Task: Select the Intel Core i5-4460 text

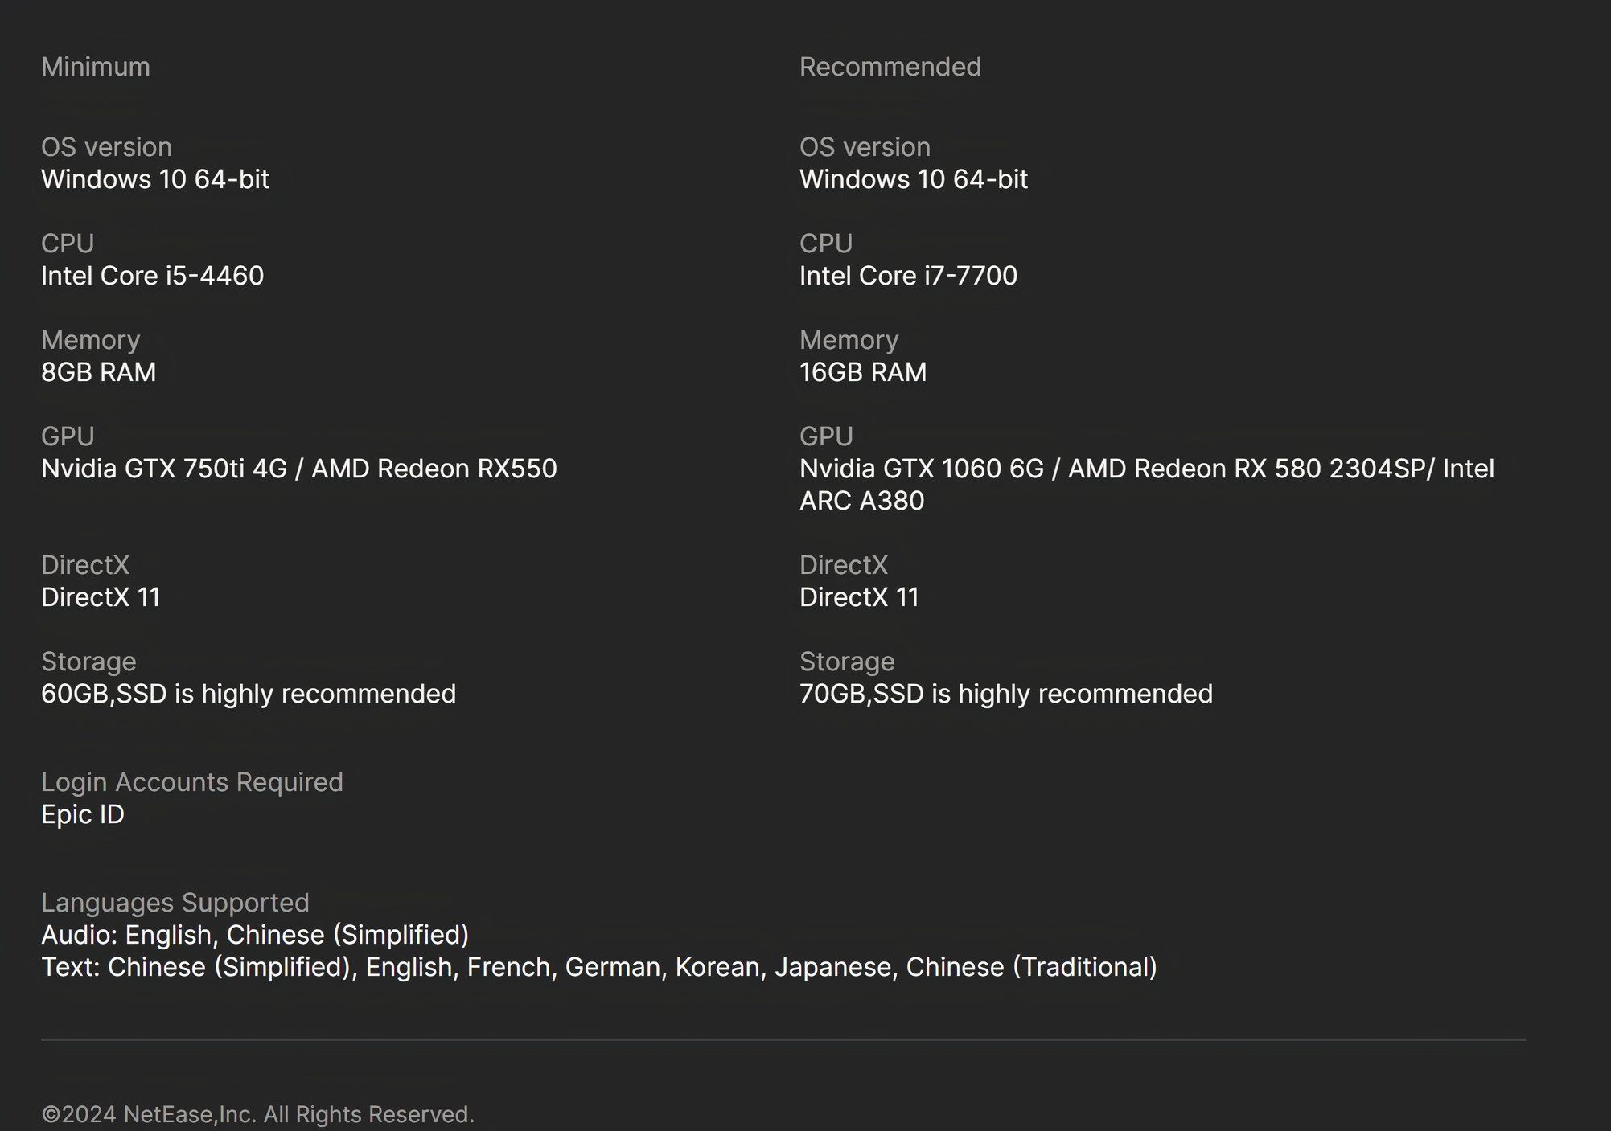Action: coord(152,276)
